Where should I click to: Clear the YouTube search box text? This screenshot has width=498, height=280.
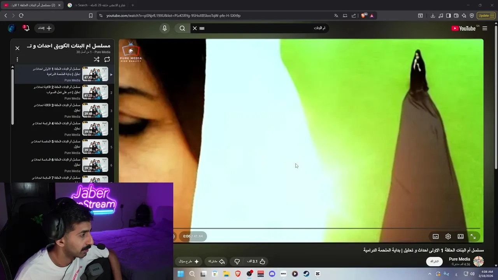pos(195,28)
